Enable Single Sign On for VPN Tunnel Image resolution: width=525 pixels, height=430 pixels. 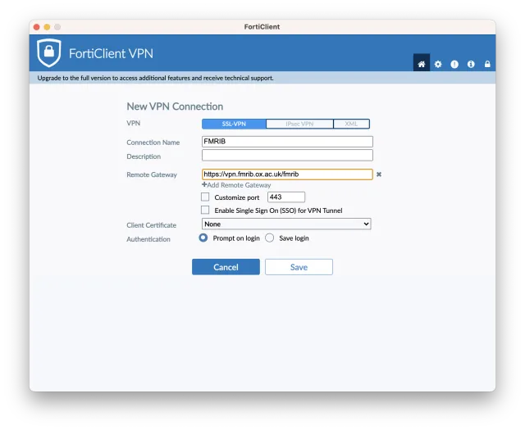click(x=205, y=210)
